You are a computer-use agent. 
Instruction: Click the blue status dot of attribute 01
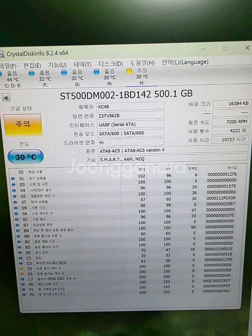coord(13,178)
